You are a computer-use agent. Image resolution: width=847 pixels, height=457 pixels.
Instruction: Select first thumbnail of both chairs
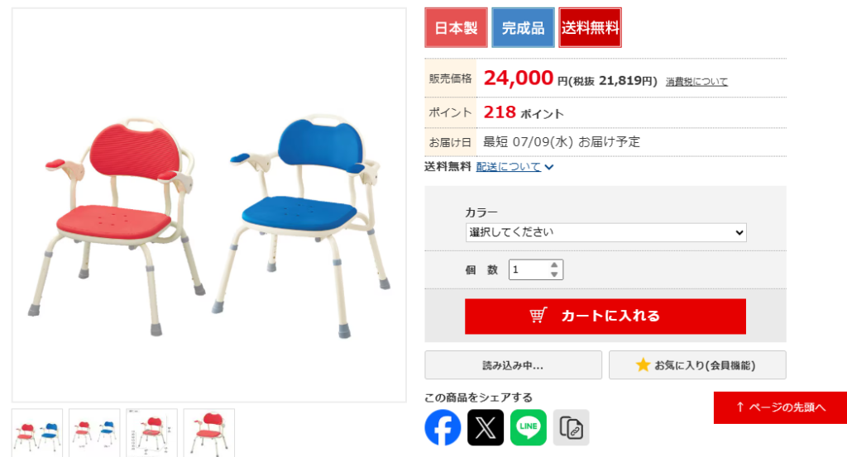[37, 433]
